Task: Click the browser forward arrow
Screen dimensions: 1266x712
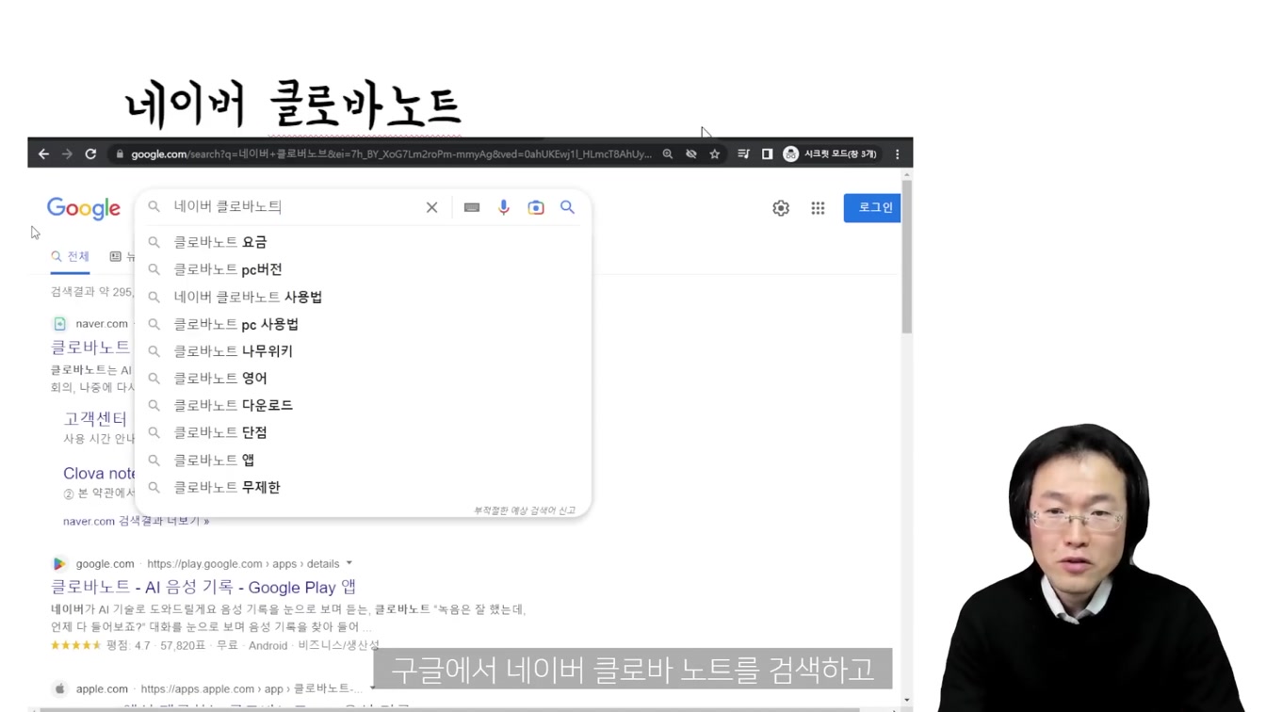Action: (x=67, y=154)
